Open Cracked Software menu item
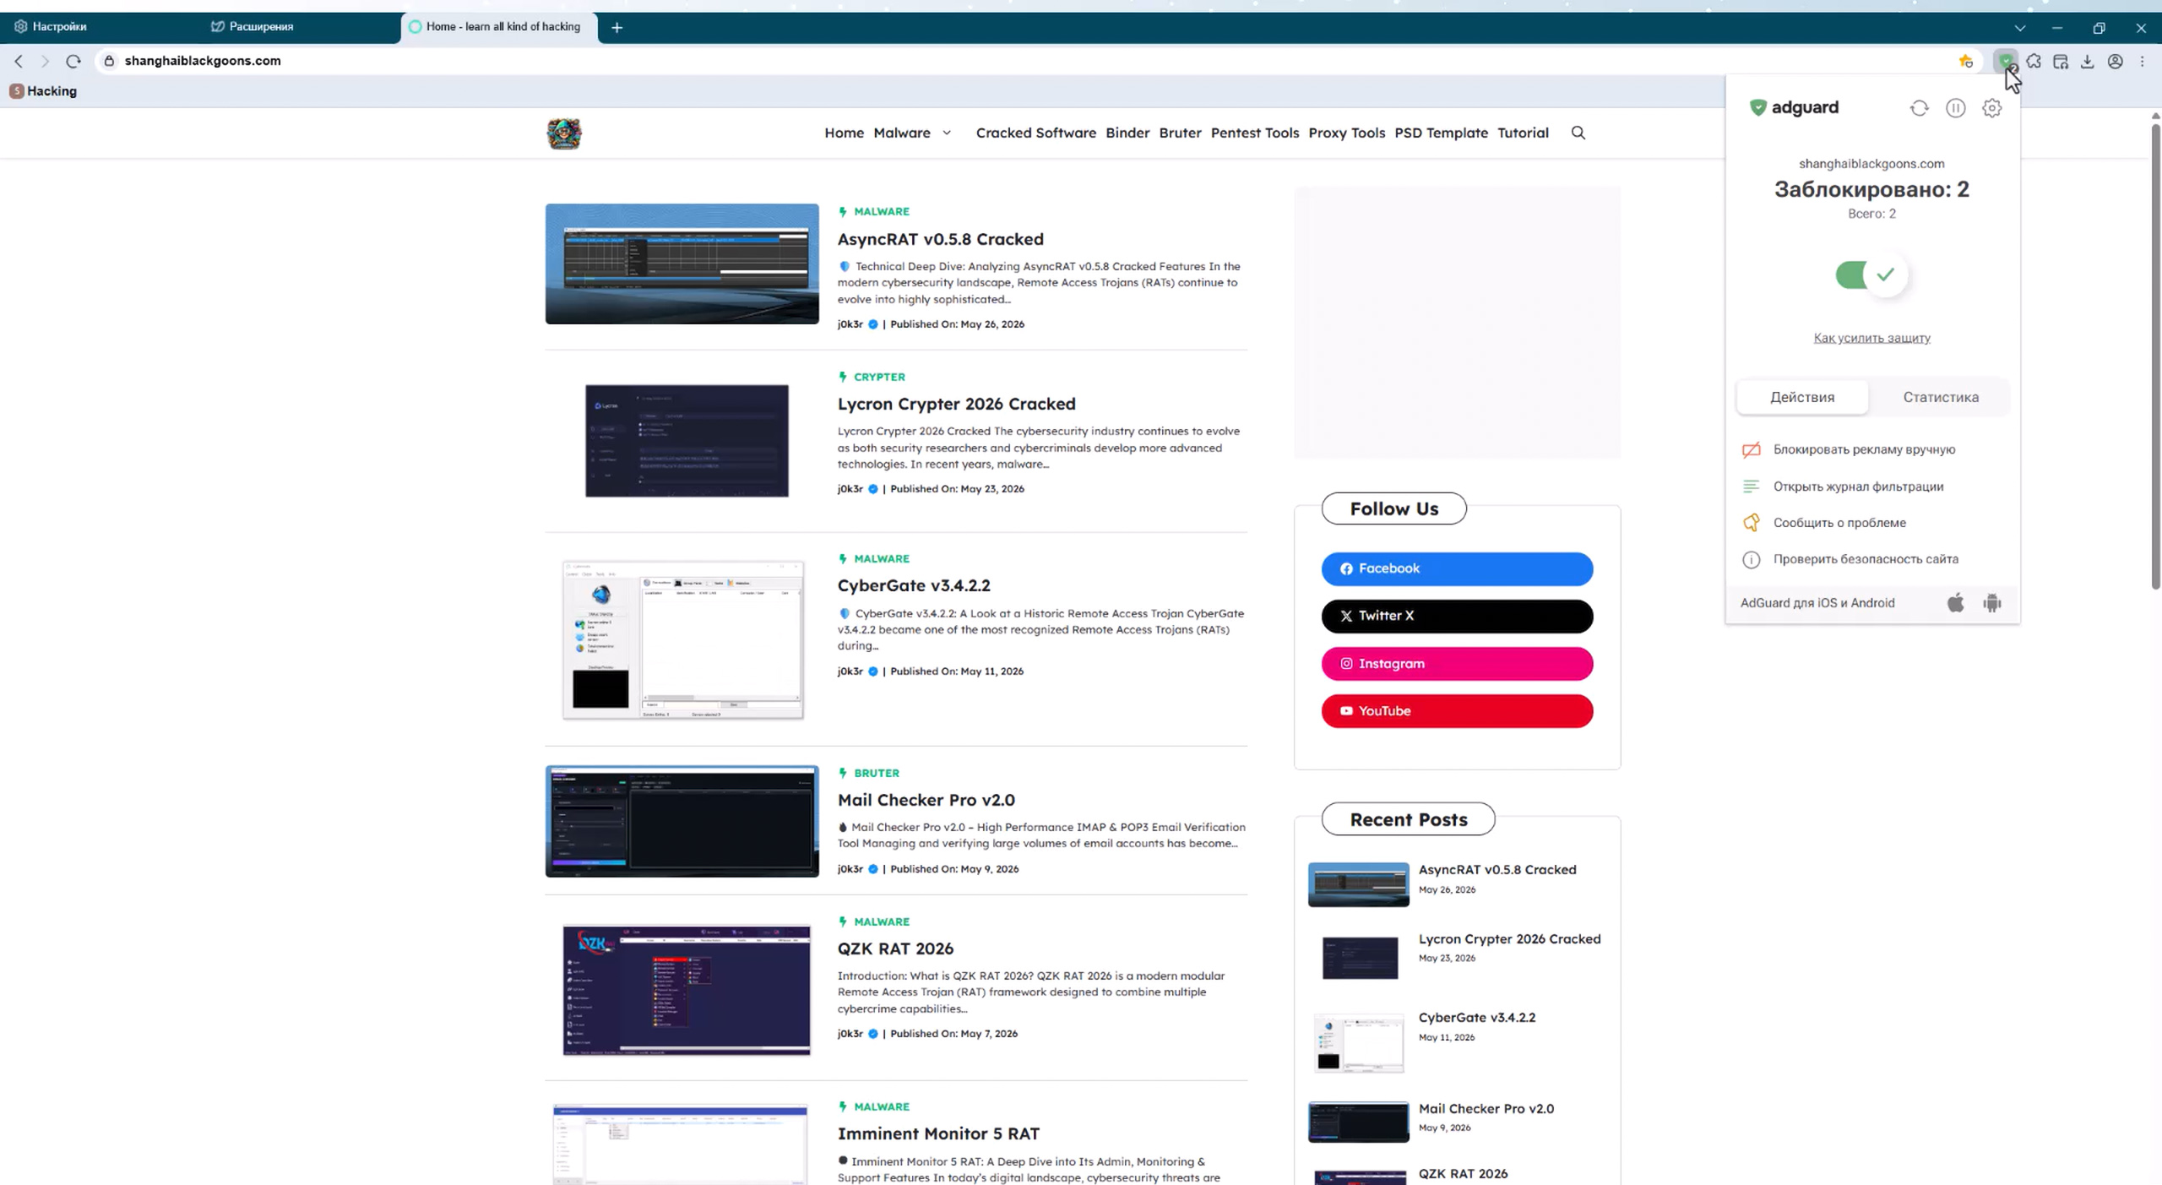 pos(1035,133)
